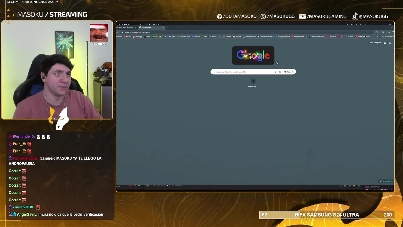Open the YouTube /MASOKUGAMING overlay link
Image resolution: width=403 pixels, height=227 pixels.
coord(322,16)
